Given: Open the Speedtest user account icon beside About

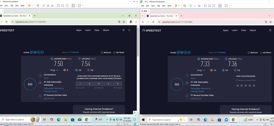Looking at the screenshot, I should [129, 30].
